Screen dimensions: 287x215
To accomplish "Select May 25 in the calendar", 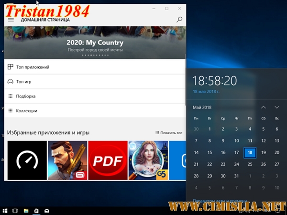I will point(250,164).
